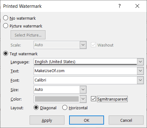Choose the Diagonal layout option
Screen dimensions: 147x128
(x=36, y=107)
